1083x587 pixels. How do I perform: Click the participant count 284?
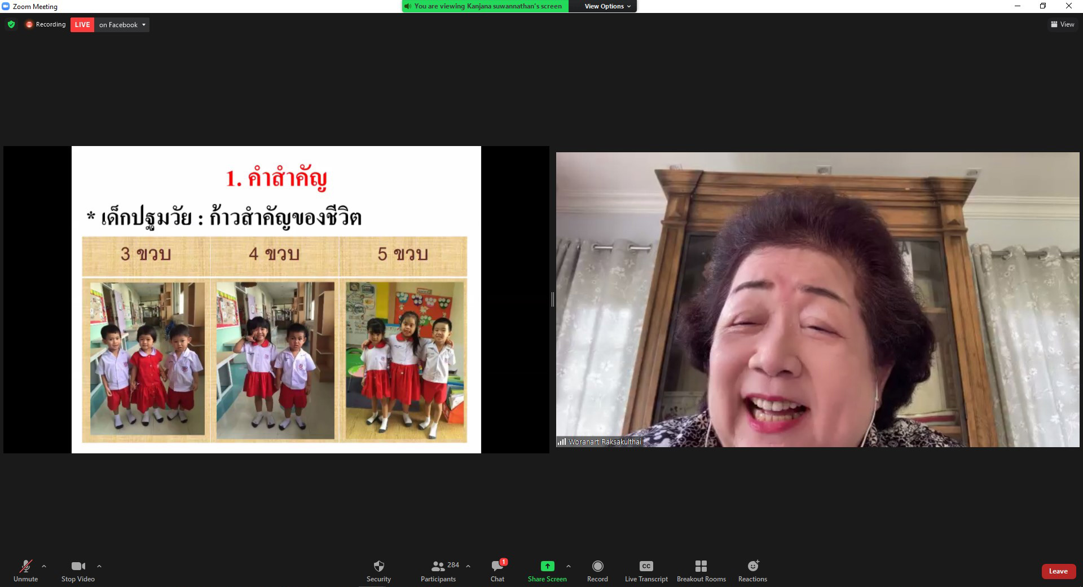454,564
